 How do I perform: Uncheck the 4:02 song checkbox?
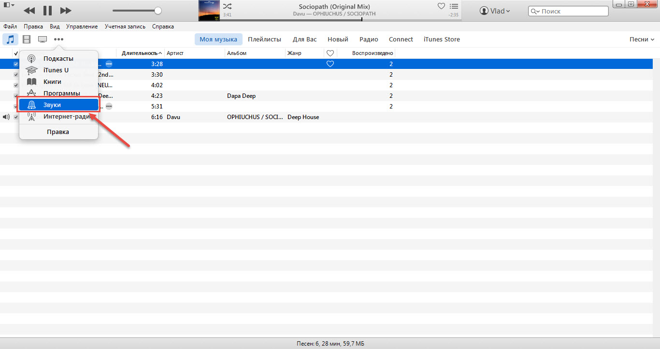point(16,85)
